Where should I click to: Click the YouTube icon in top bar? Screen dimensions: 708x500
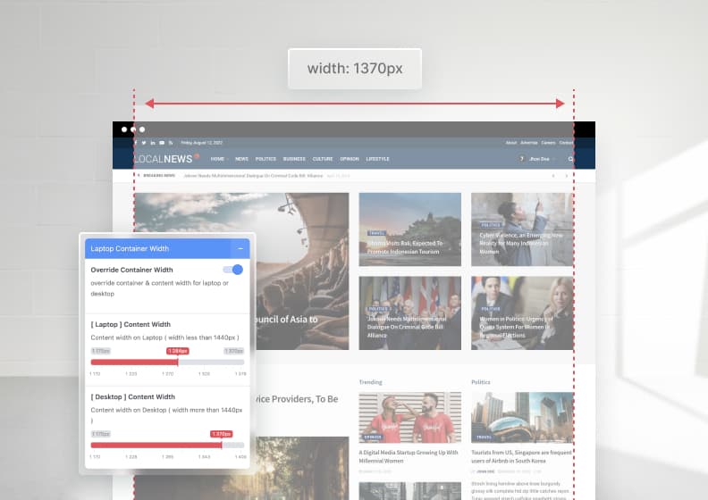[x=161, y=143]
